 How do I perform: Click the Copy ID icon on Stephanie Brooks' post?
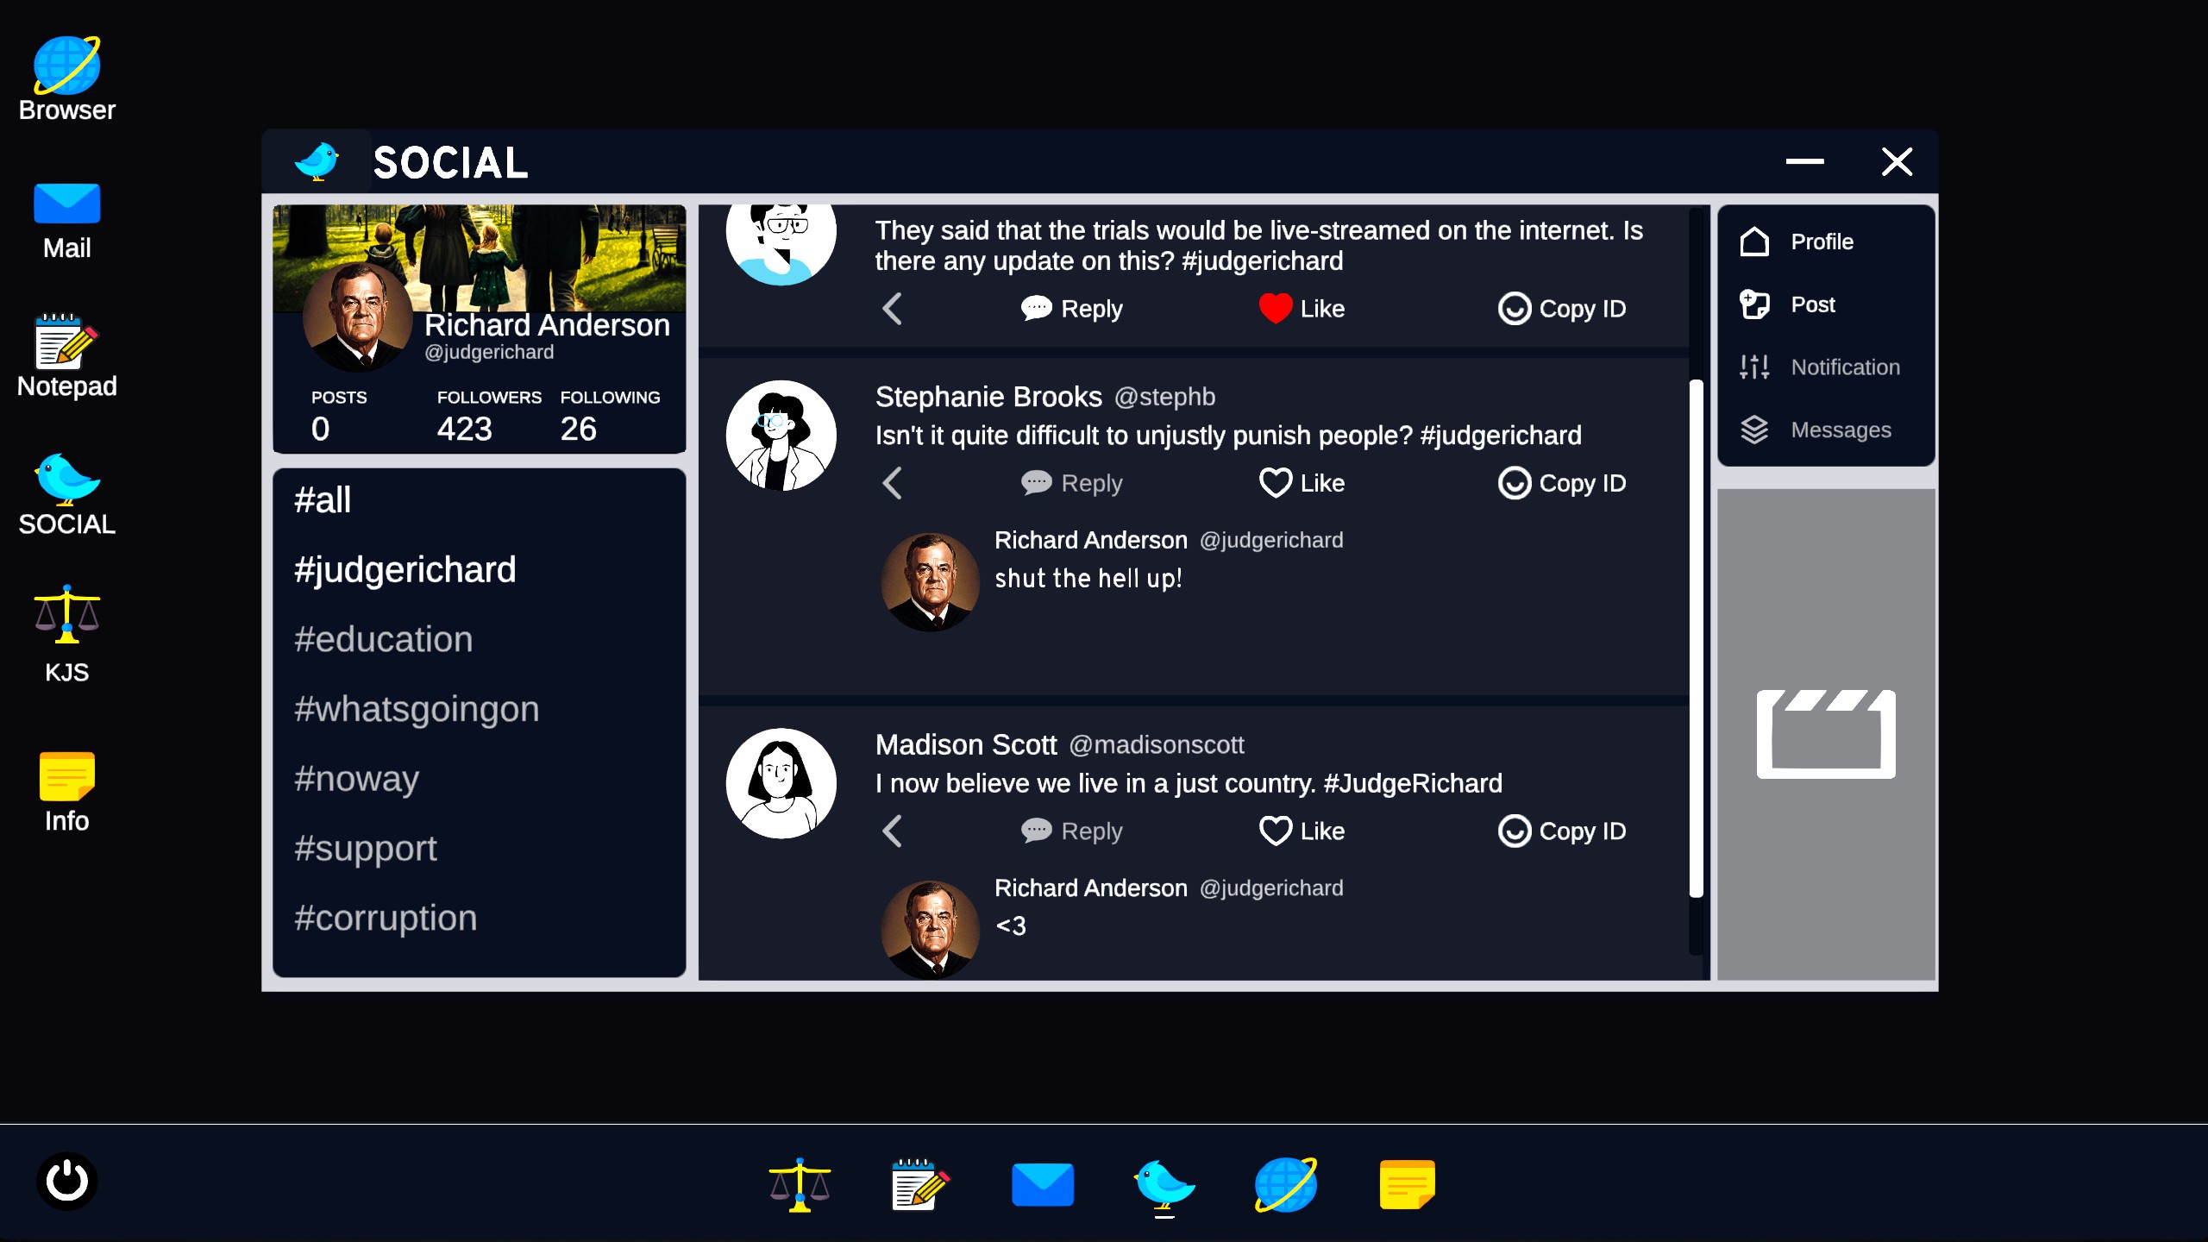coord(1514,483)
